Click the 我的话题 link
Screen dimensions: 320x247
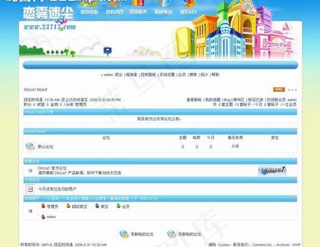click(213, 100)
